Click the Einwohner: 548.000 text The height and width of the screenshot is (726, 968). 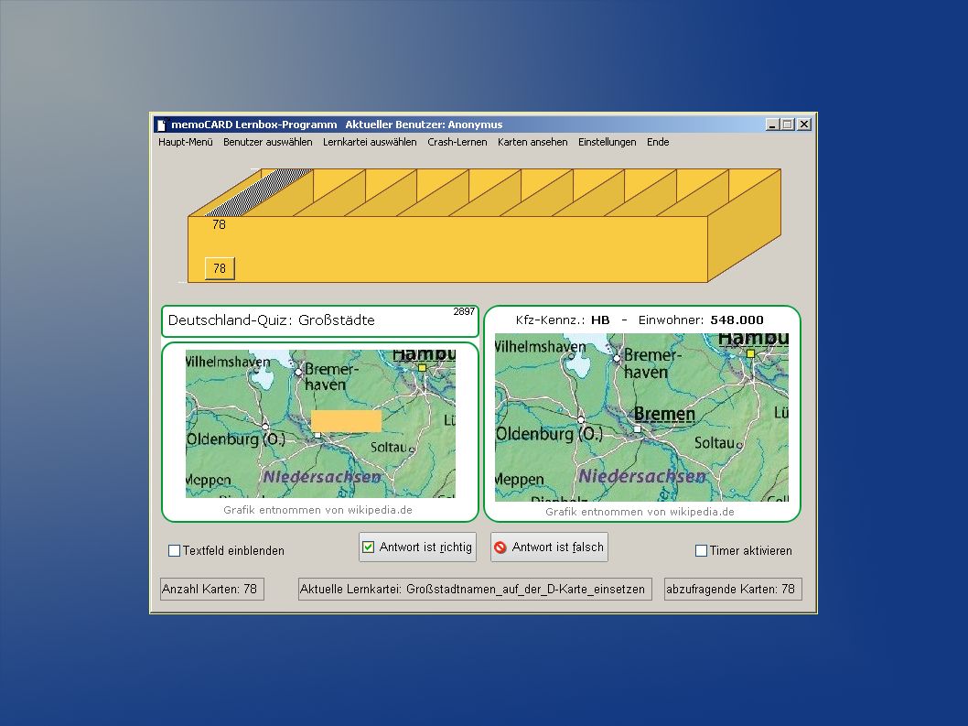701,320
